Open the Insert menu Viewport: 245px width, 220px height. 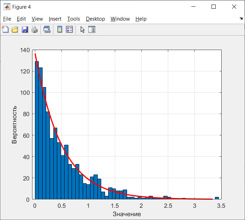[55, 19]
